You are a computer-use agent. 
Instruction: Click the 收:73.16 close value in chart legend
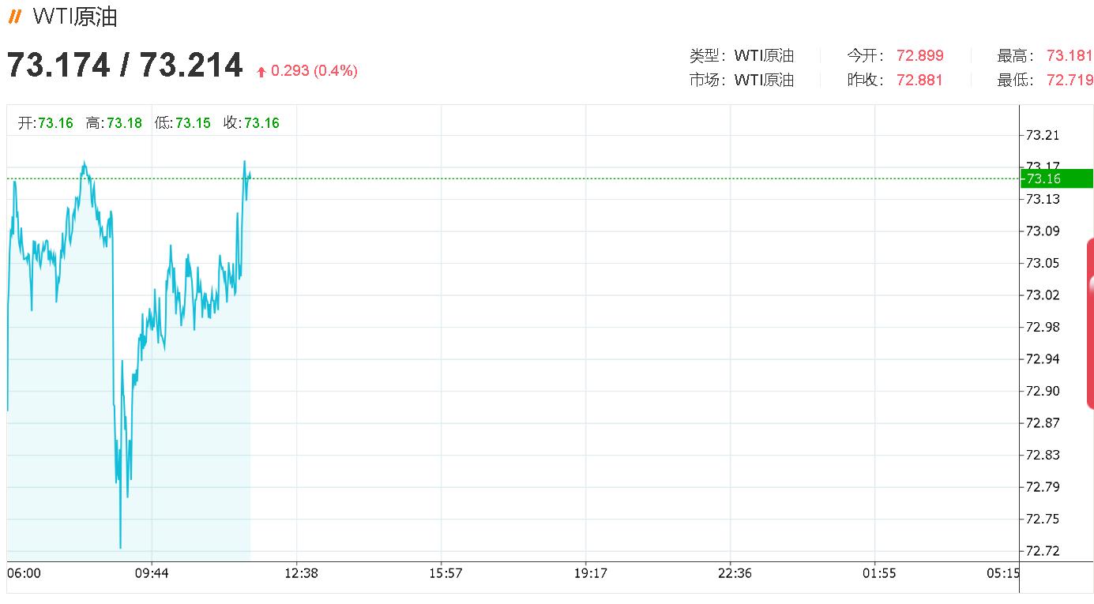(251, 123)
